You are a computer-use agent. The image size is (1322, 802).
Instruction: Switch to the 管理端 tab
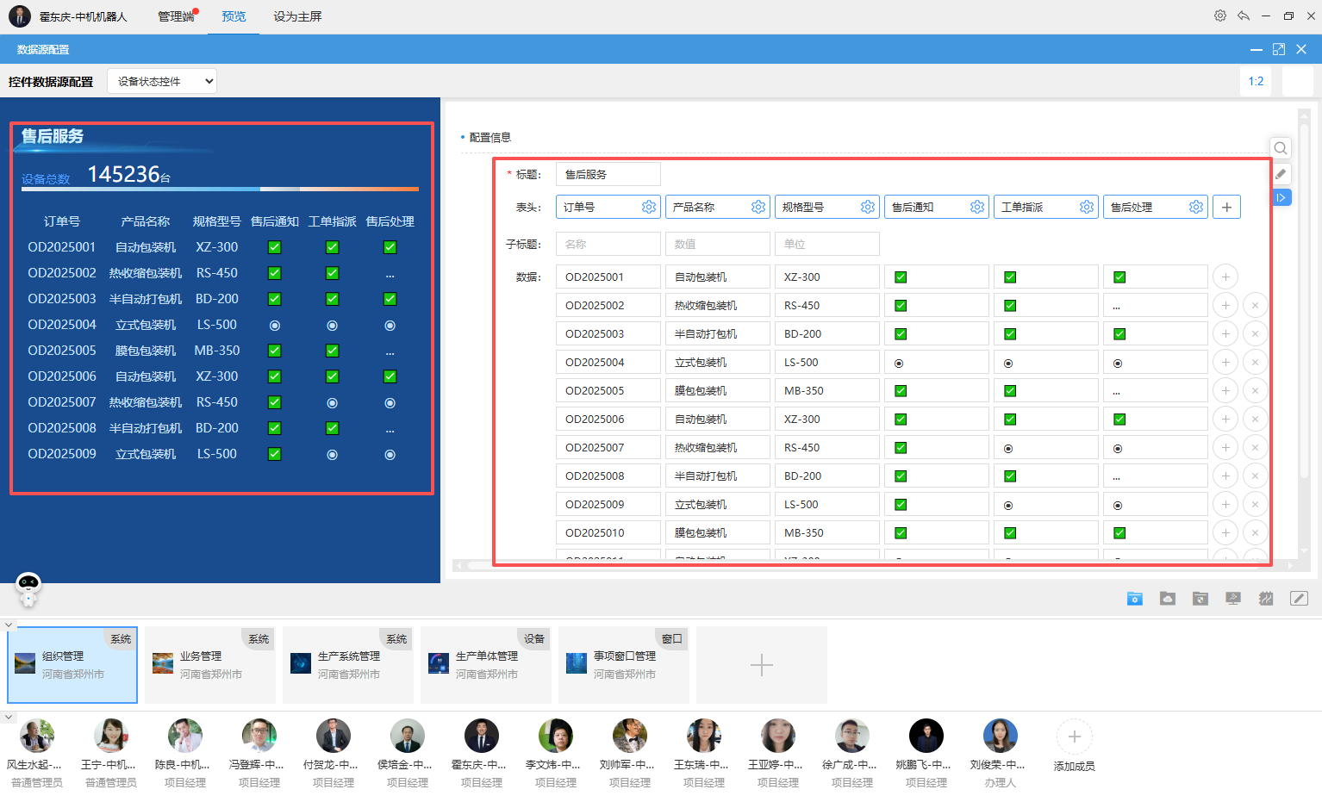point(176,16)
